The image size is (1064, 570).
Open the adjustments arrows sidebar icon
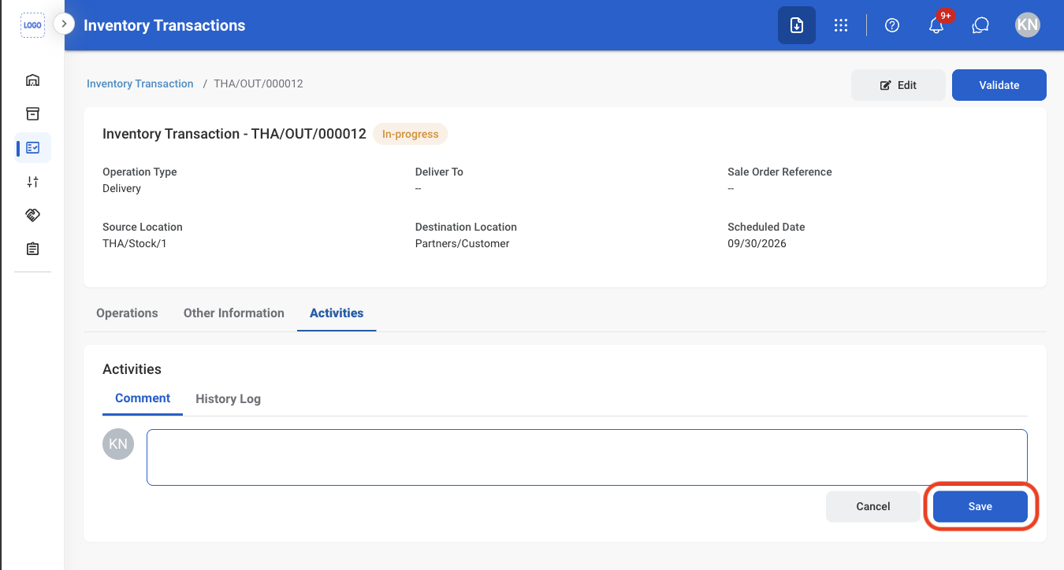coord(32,182)
